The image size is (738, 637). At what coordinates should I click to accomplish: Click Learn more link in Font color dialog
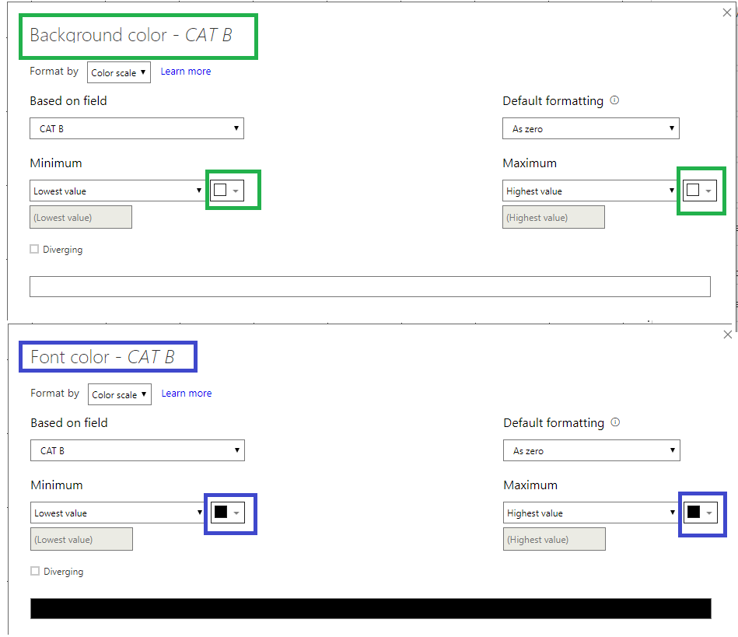click(x=187, y=394)
